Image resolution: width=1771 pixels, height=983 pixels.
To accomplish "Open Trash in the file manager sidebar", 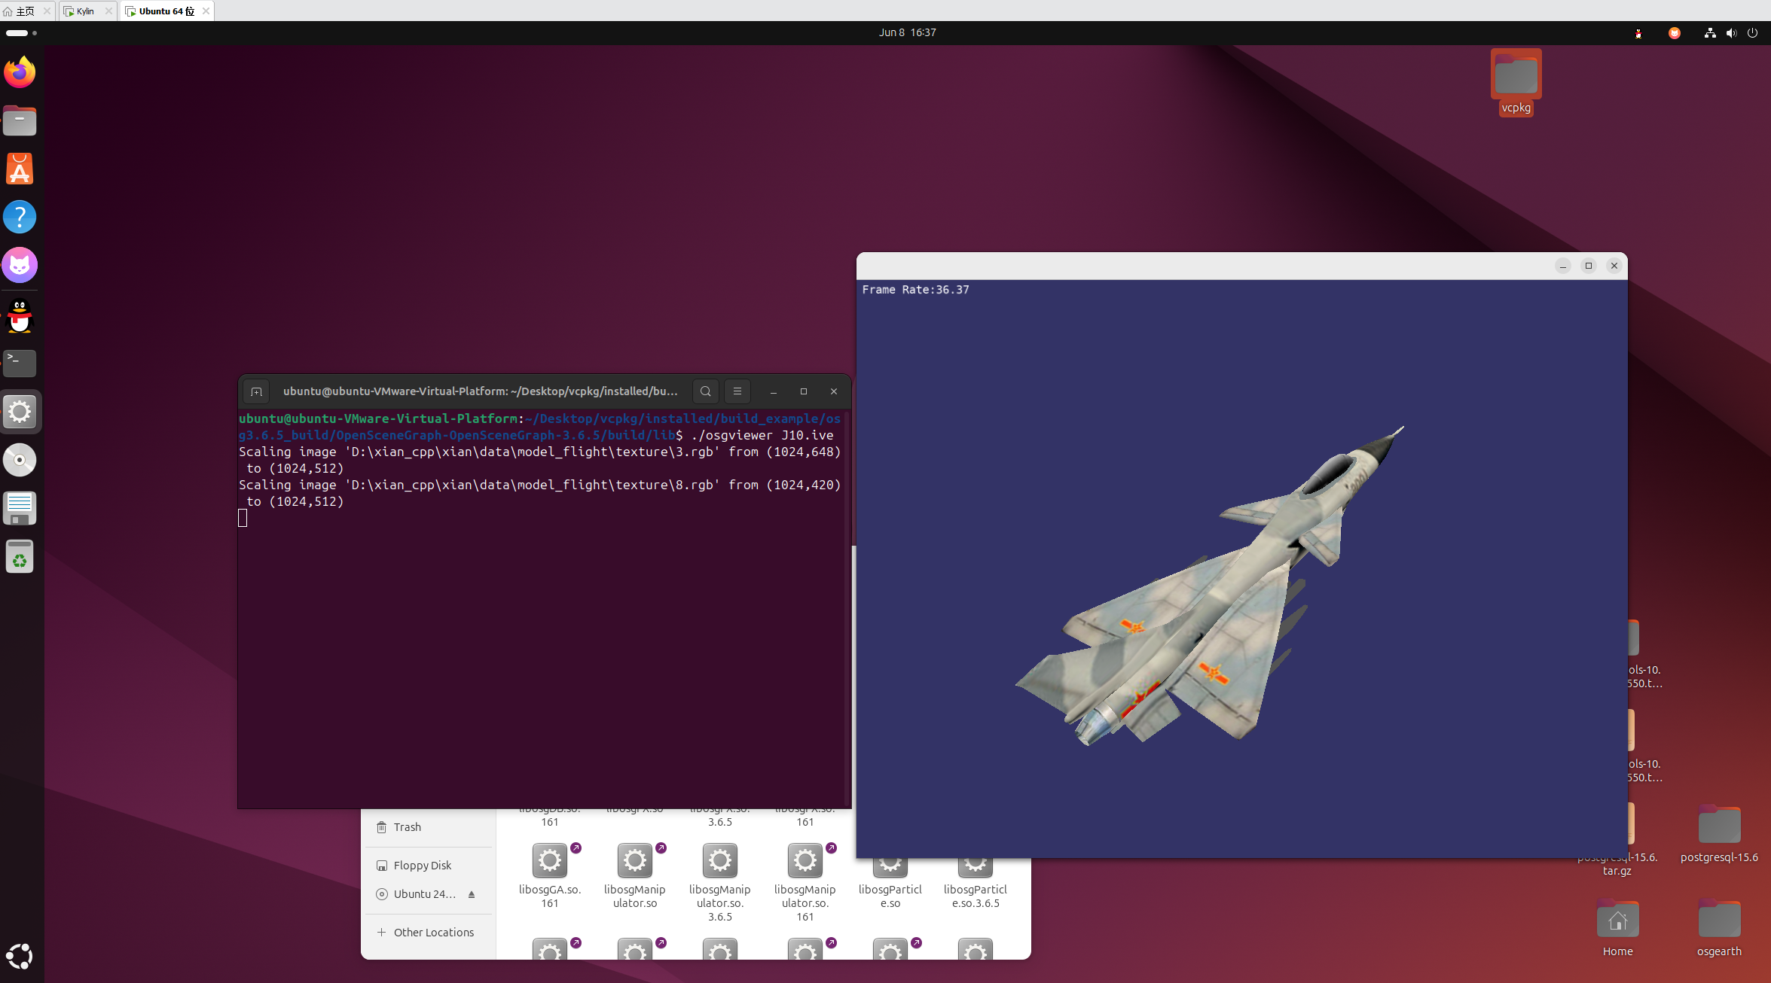I will click(x=407, y=827).
